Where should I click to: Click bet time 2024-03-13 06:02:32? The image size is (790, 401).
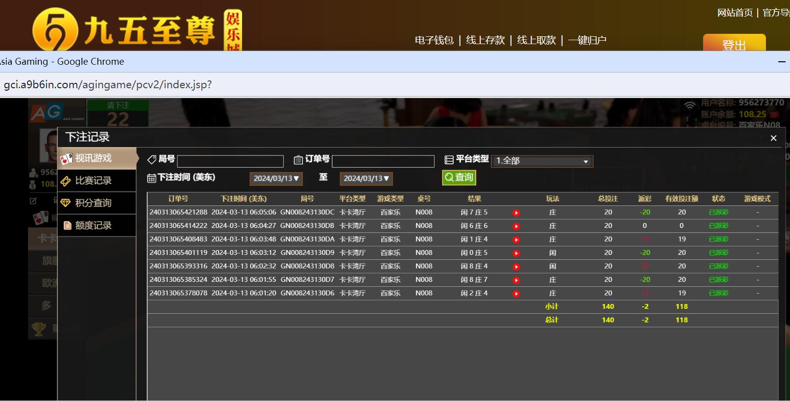pos(244,266)
